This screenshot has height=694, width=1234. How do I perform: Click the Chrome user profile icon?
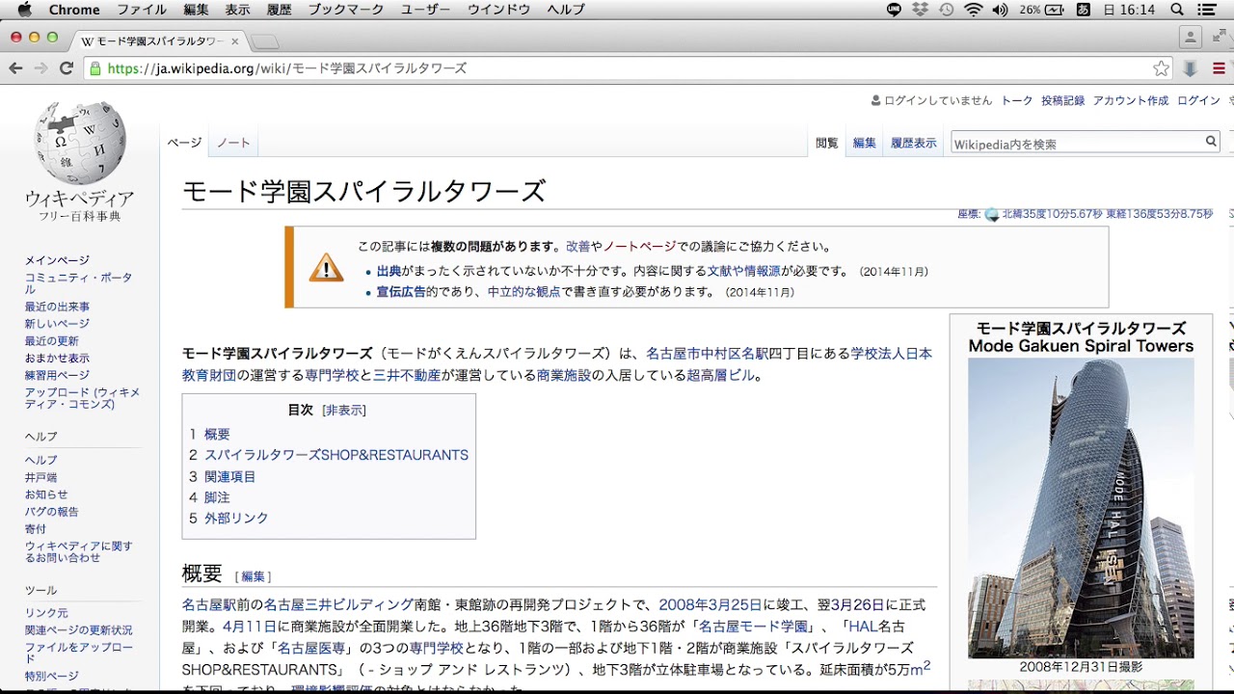[1191, 38]
